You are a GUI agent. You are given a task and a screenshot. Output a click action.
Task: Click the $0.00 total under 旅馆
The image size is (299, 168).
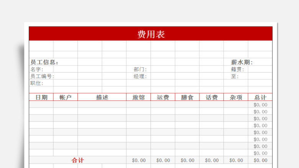(x=139, y=160)
